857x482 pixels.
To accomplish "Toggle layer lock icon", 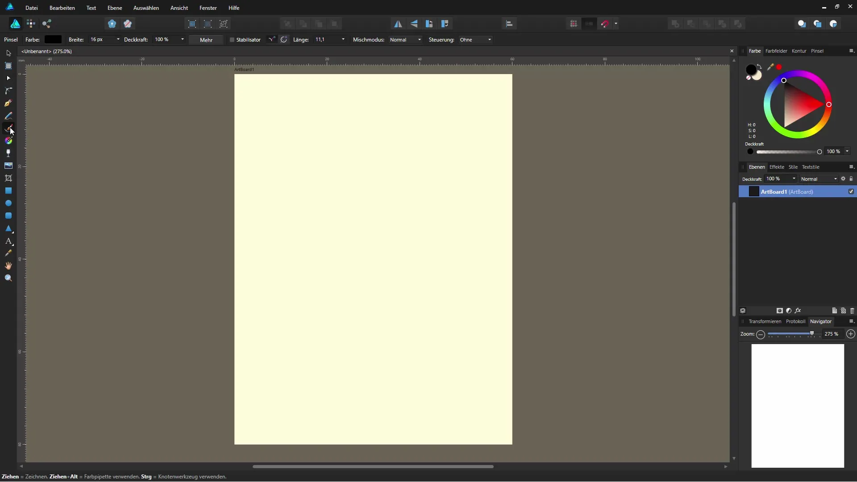I will tap(851, 179).
